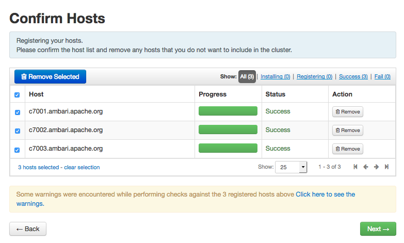The width and height of the screenshot is (404, 243).
Task: Click the Remove Selected button
Action: (x=50, y=77)
